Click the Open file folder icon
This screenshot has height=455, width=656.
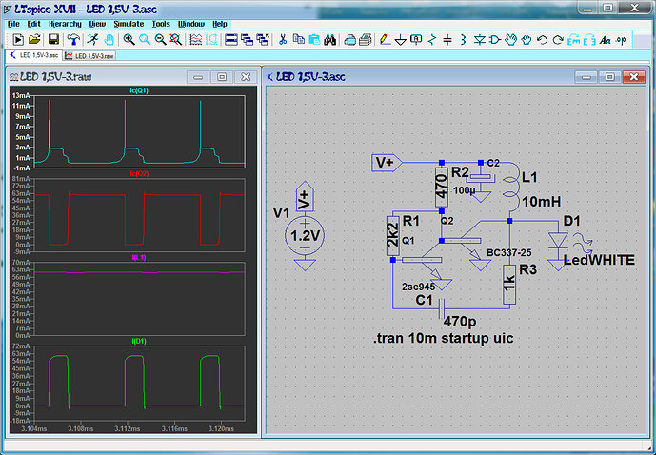pyautogui.click(x=34, y=40)
